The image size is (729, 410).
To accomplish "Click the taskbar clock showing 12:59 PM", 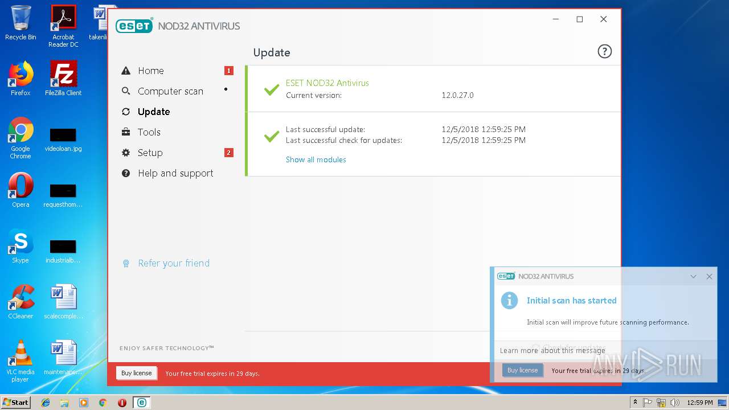I will click(x=700, y=403).
